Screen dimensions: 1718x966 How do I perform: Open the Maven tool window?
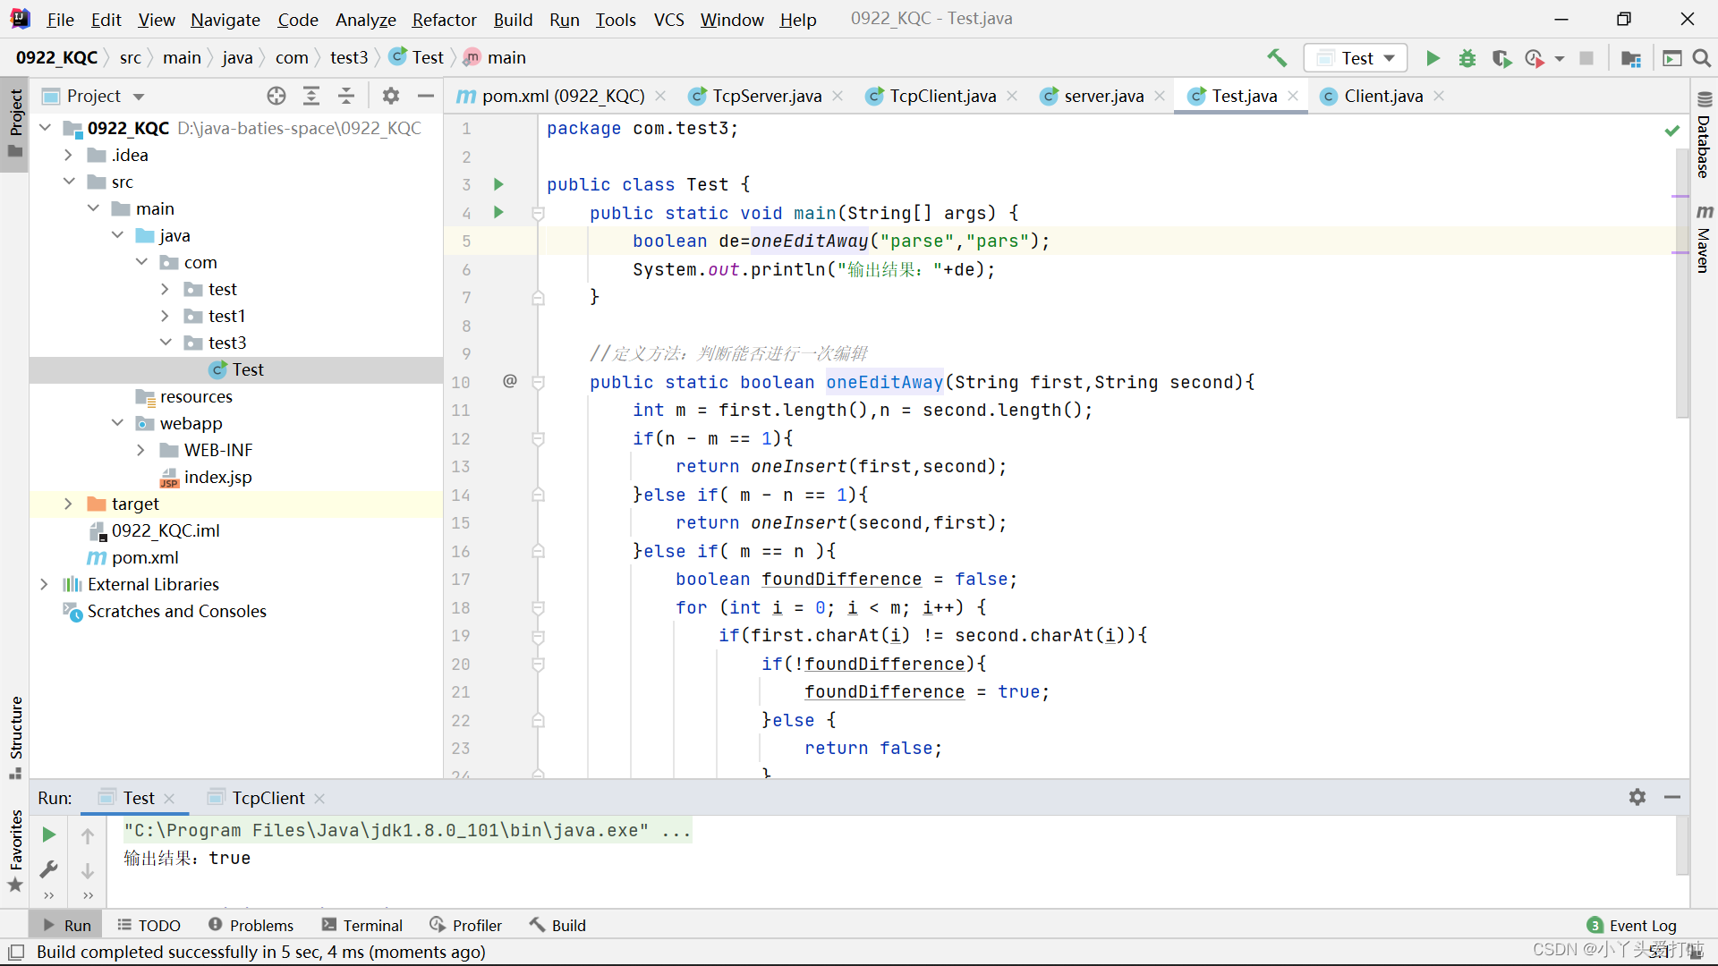[1704, 240]
